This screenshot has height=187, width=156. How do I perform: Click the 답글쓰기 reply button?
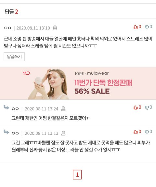click(14, 56)
